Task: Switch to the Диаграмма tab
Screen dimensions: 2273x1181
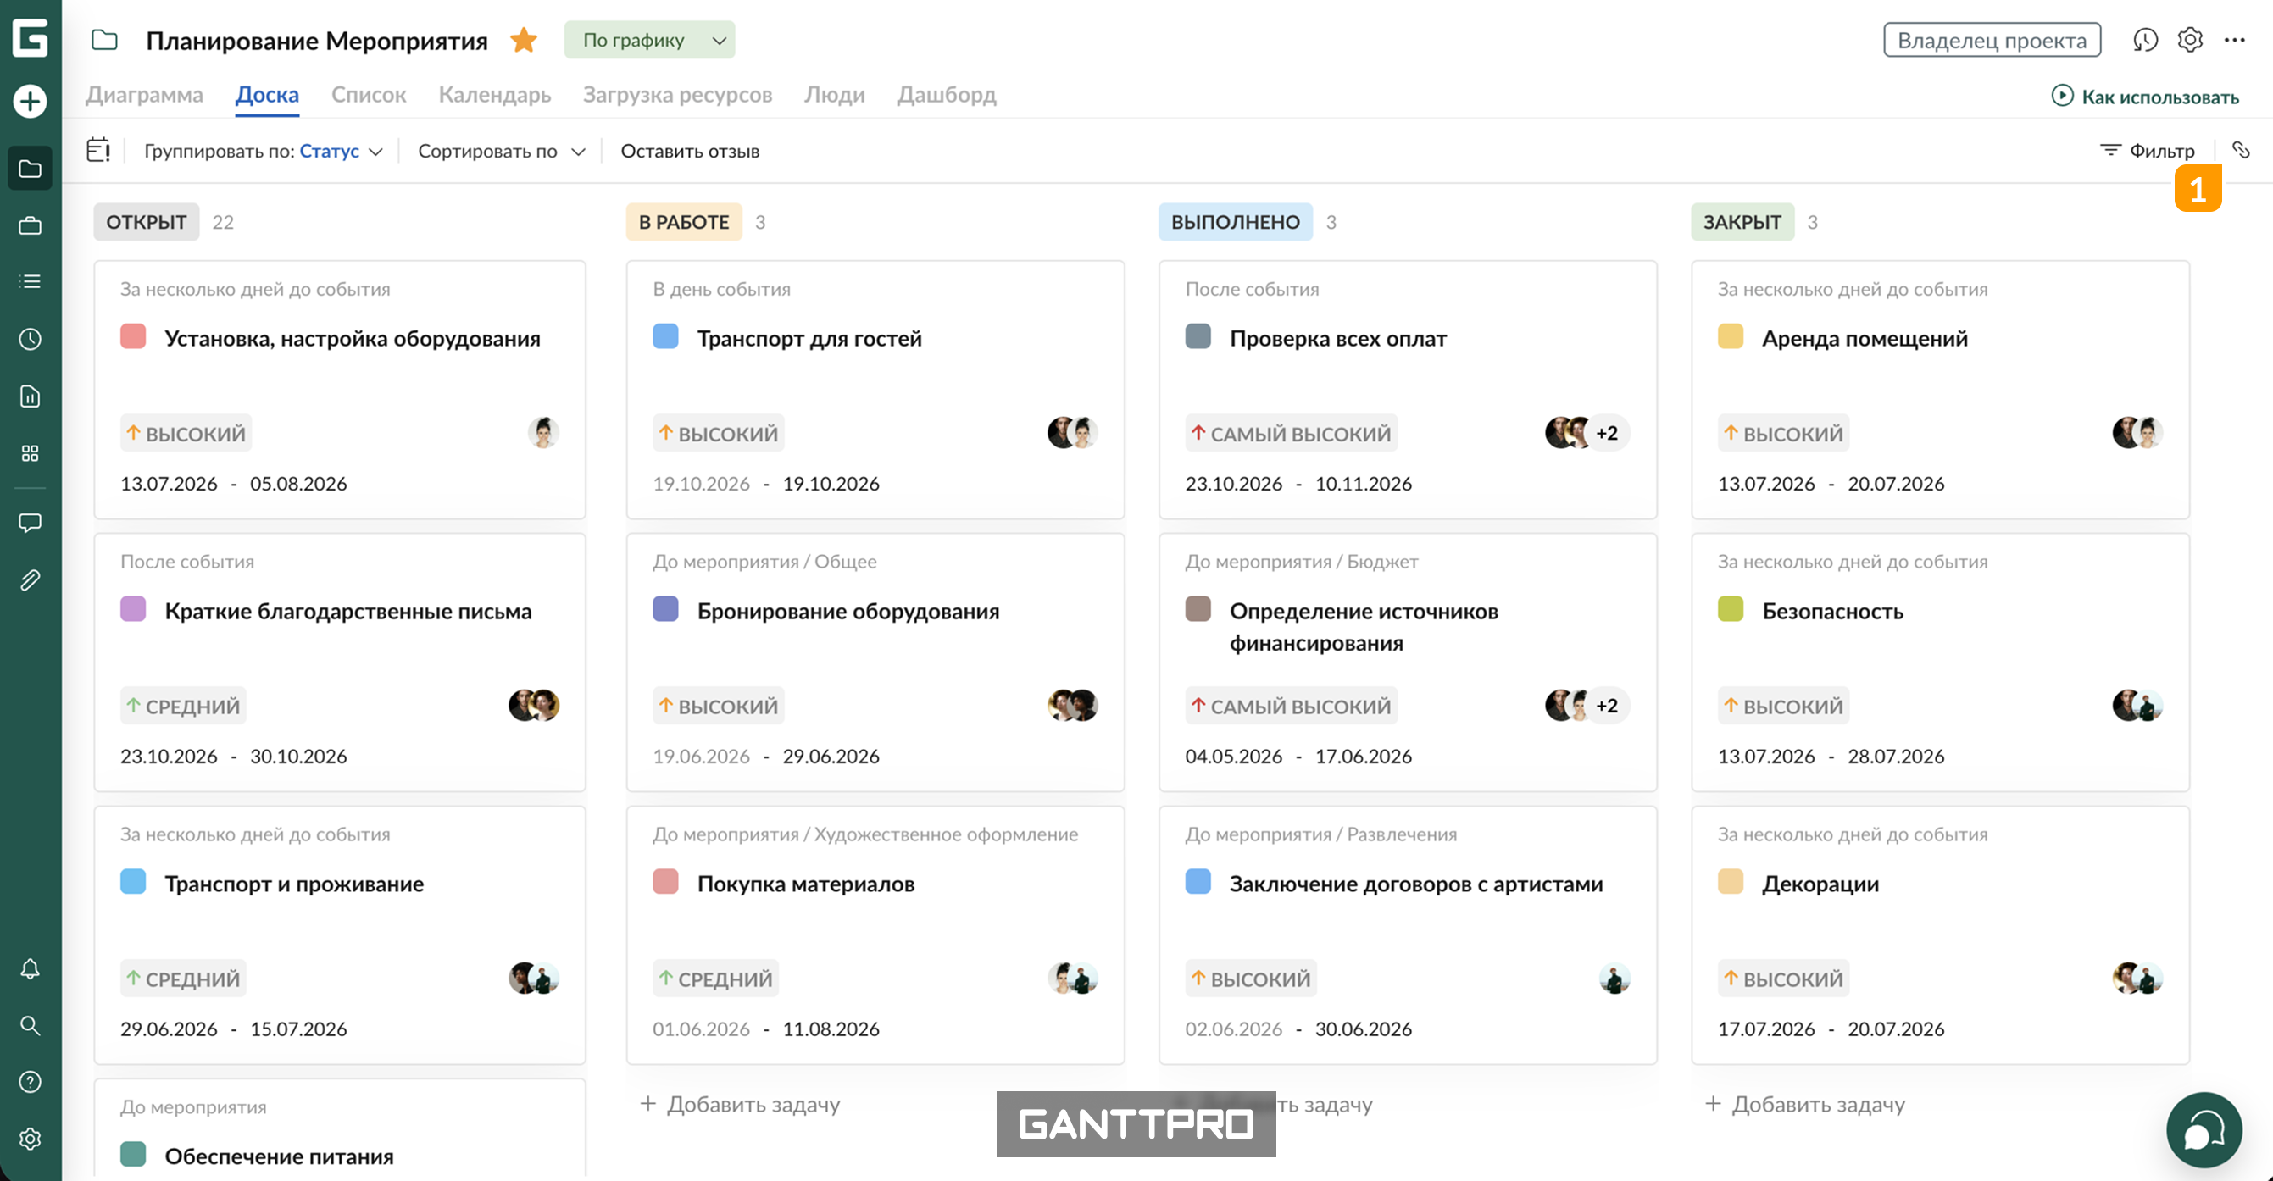Action: (144, 94)
